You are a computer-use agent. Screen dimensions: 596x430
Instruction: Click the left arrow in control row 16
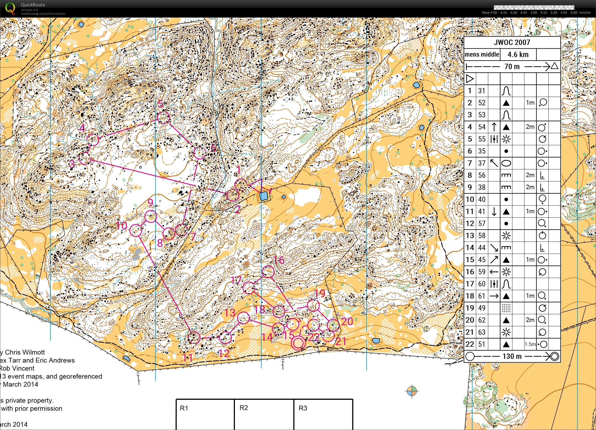tap(494, 272)
